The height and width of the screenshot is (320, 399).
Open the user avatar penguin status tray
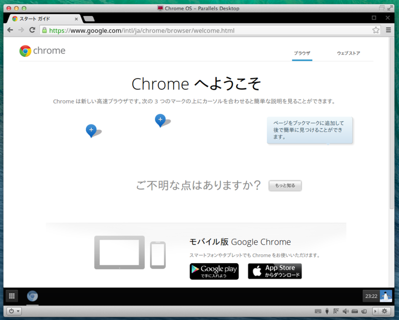coord(386,296)
